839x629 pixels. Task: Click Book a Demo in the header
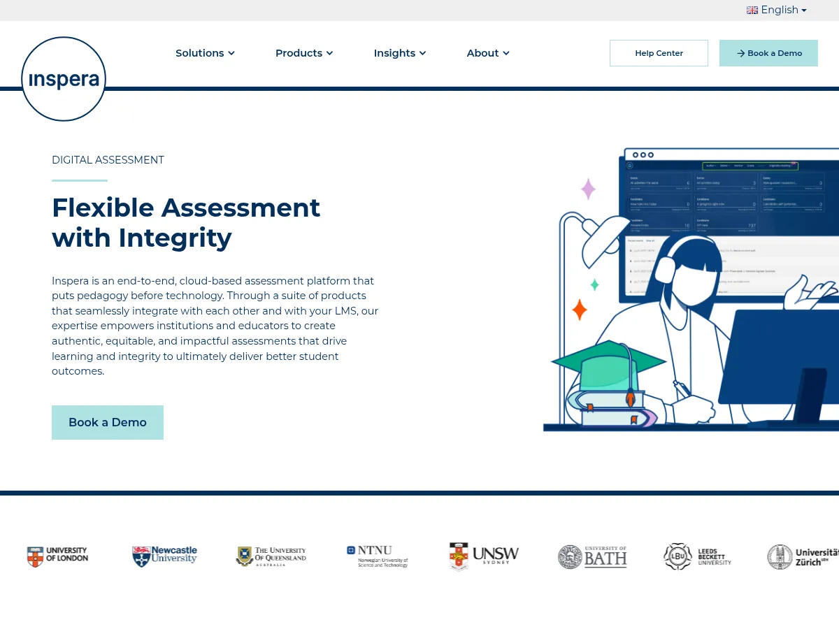pos(768,53)
